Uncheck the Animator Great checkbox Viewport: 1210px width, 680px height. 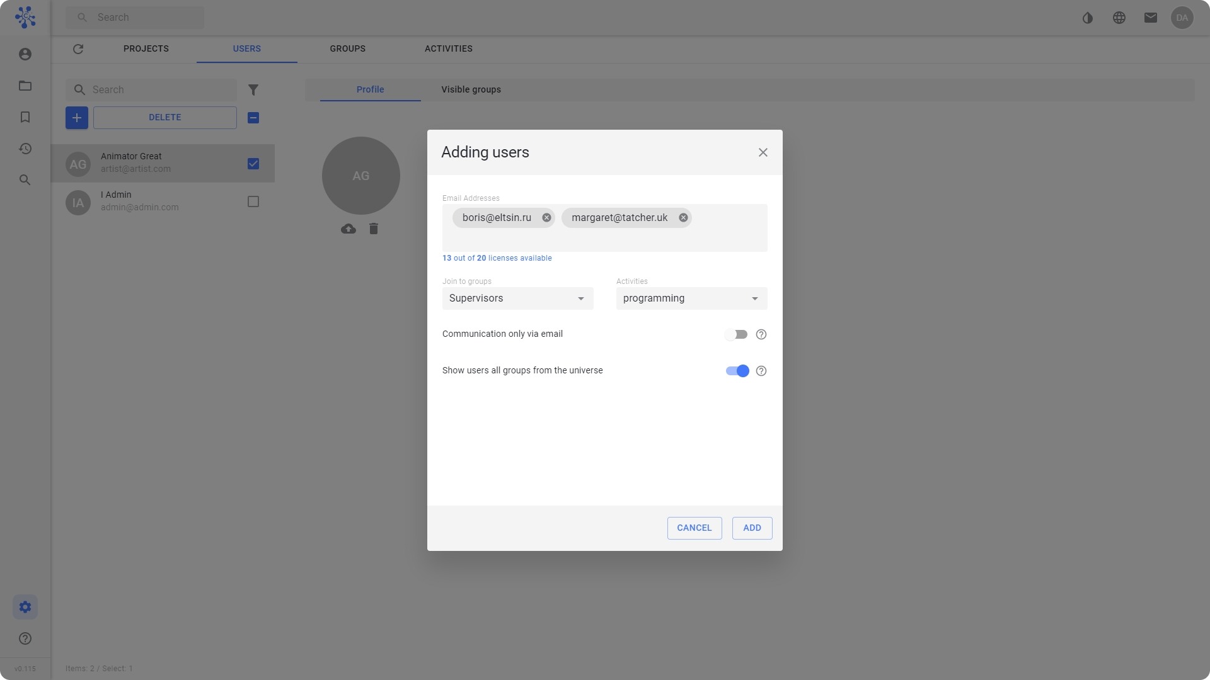pos(253,164)
